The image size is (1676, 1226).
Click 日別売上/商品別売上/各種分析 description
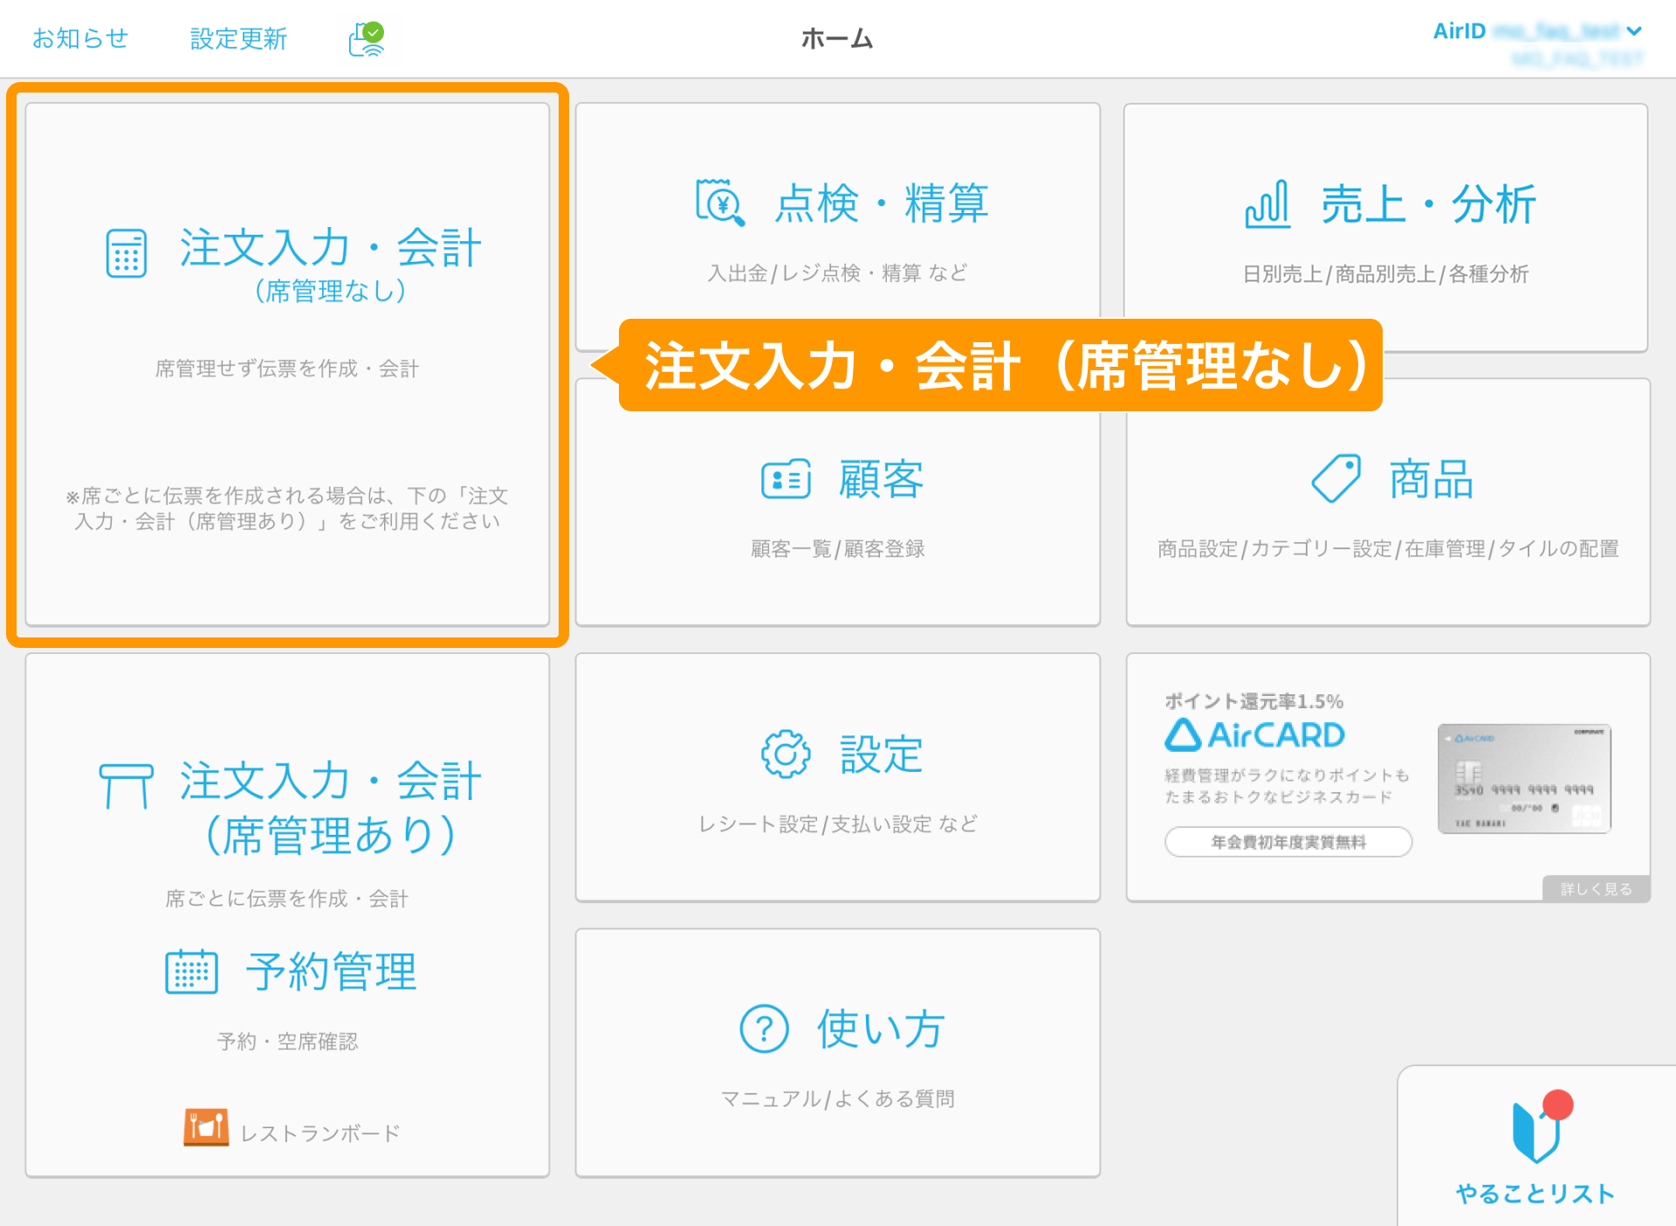1386,274
